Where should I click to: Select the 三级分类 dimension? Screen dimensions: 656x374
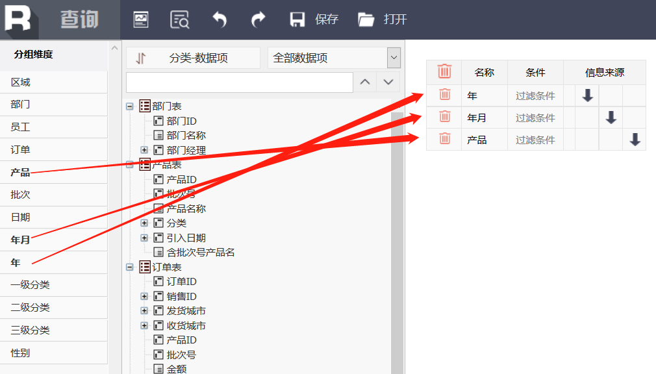click(x=53, y=330)
